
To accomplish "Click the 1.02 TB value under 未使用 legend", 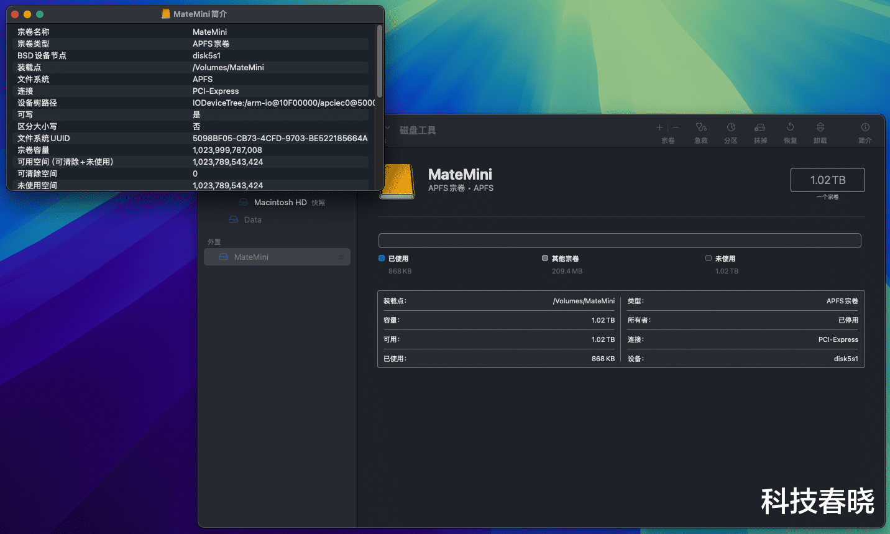I will 727,271.
